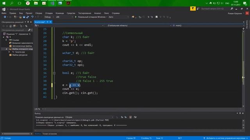Open Adobe Reader from the taskbar
This screenshot has width=250, height=140.
68,3
